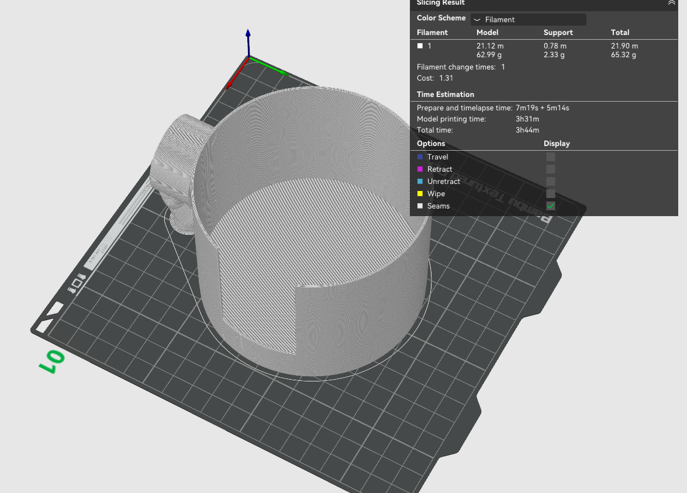687x493 pixels.
Task: Click the cyan Unretract legend square
Action: point(420,182)
